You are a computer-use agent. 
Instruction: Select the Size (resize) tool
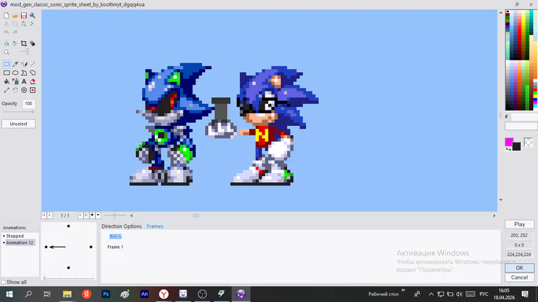[7, 90]
